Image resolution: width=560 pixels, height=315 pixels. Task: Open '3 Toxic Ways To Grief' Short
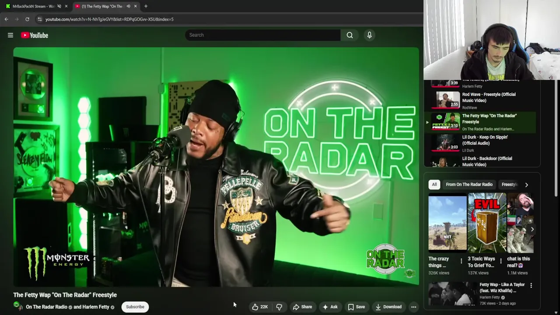[487, 224]
